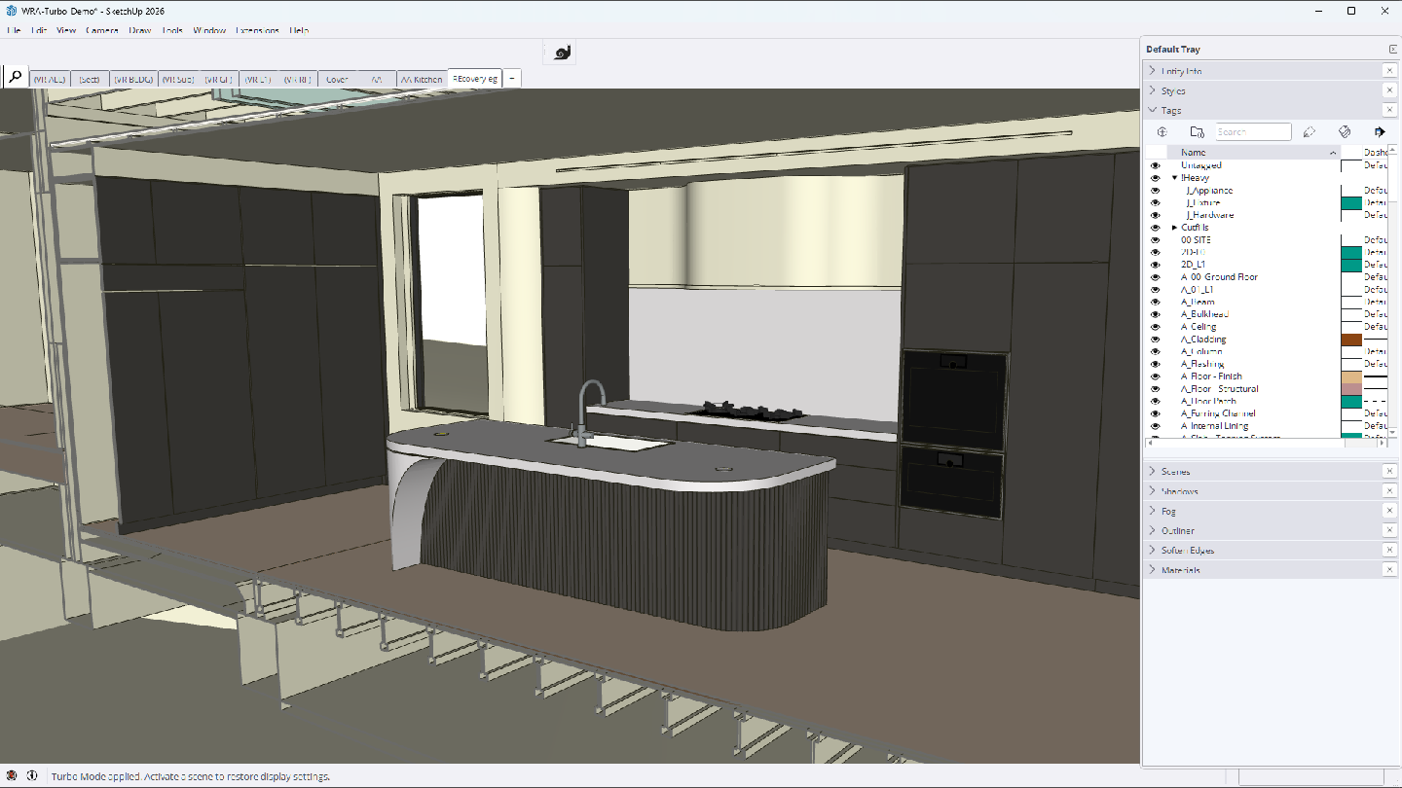
Task: Select the REcovery eg scene tab
Action: (x=474, y=78)
